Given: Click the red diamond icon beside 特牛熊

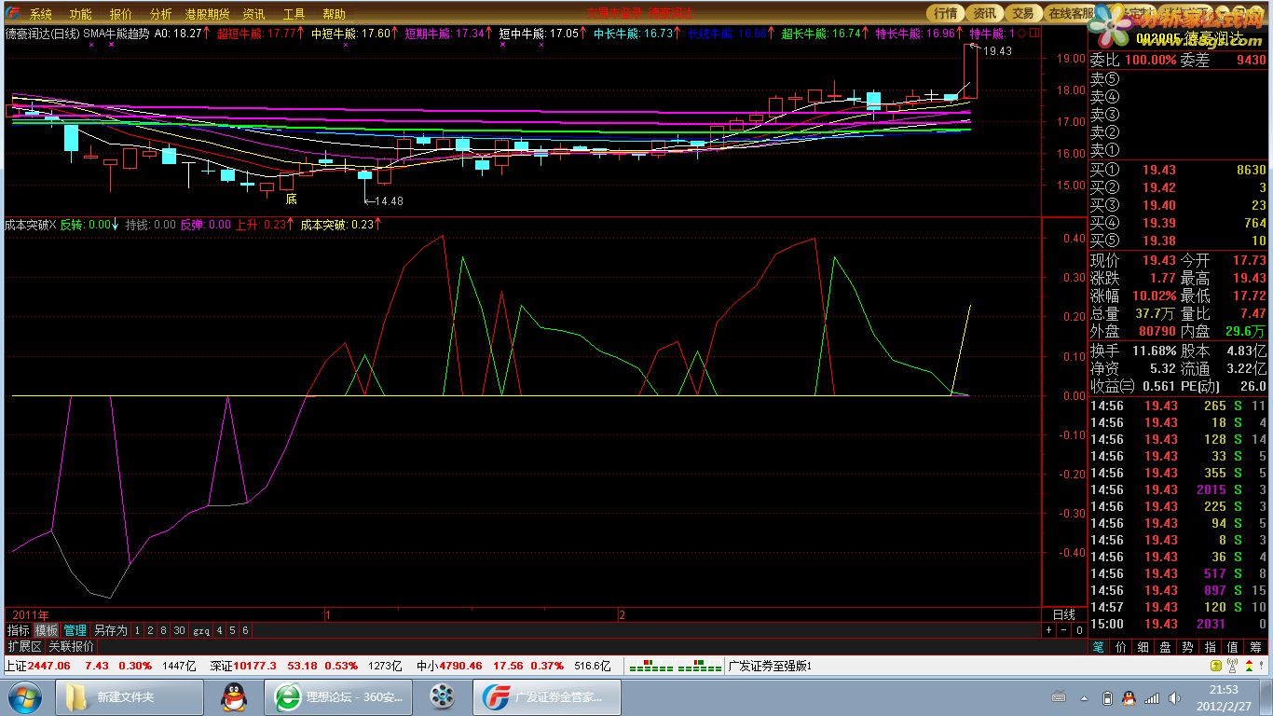Looking at the screenshot, I should point(1021,33).
